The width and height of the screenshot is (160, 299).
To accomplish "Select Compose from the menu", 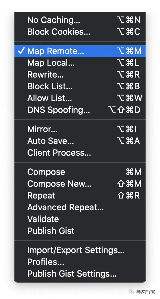I will [x=80, y=172].
